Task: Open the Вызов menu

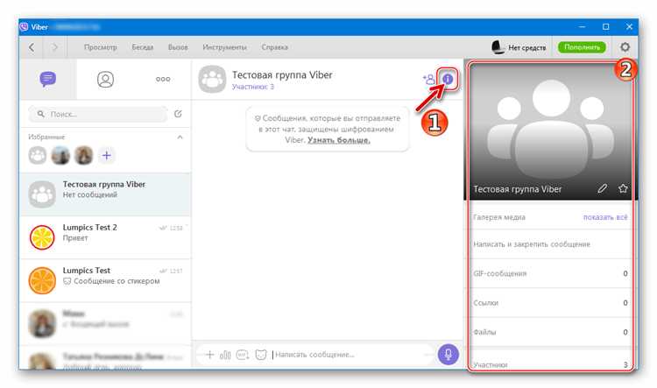Action: [x=178, y=47]
